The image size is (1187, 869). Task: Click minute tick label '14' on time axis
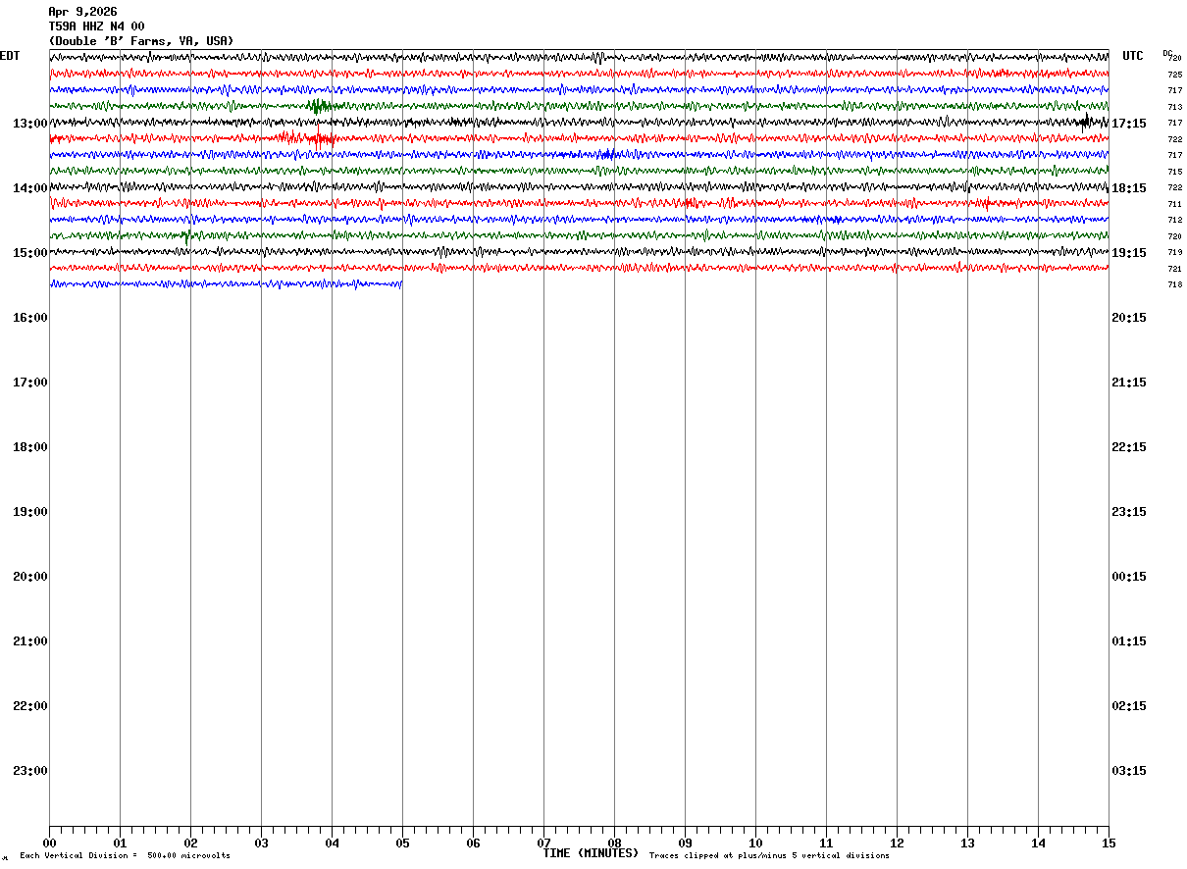pyautogui.click(x=1038, y=843)
